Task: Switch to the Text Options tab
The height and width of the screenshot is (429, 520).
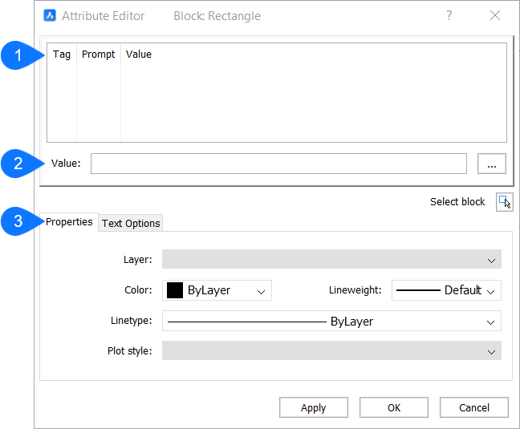Action: coord(131,223)
